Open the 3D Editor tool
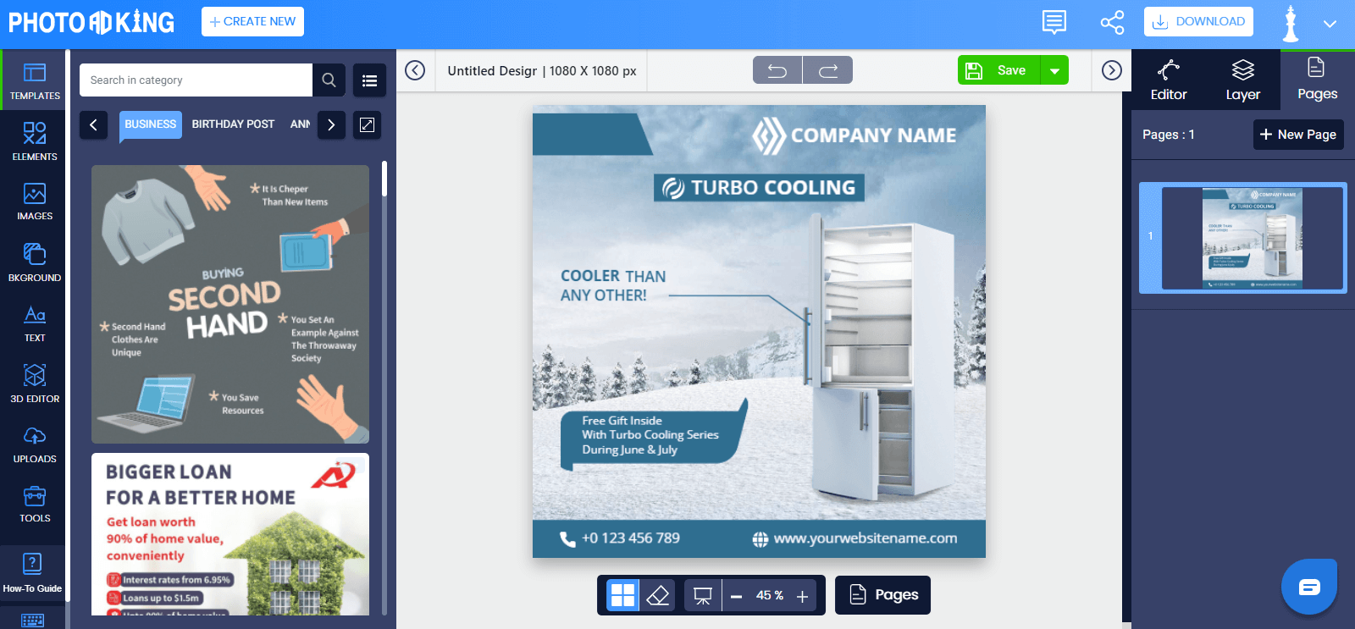Screen dimensions: 1355x629 click(35, 383)
